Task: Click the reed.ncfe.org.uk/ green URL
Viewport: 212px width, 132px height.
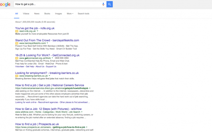Action: tap(28, 31)
